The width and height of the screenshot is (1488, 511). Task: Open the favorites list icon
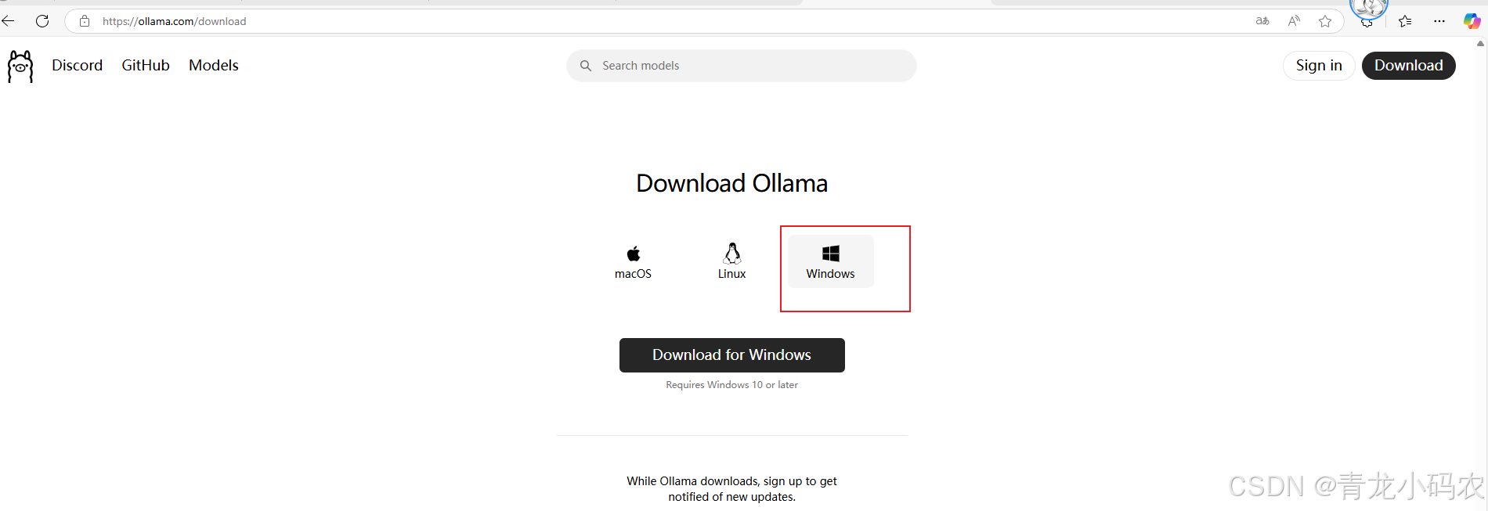pos(1405,21)
